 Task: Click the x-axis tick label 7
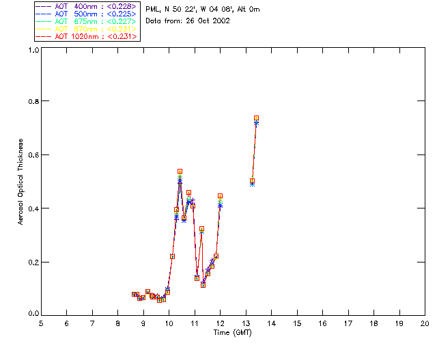[92, 323]
